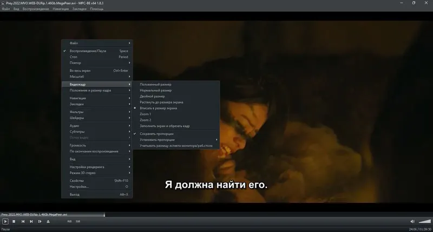Expand the Закладки context submenu
The width and height of the screenshot is (433, 232).
[x=97, y=104]
